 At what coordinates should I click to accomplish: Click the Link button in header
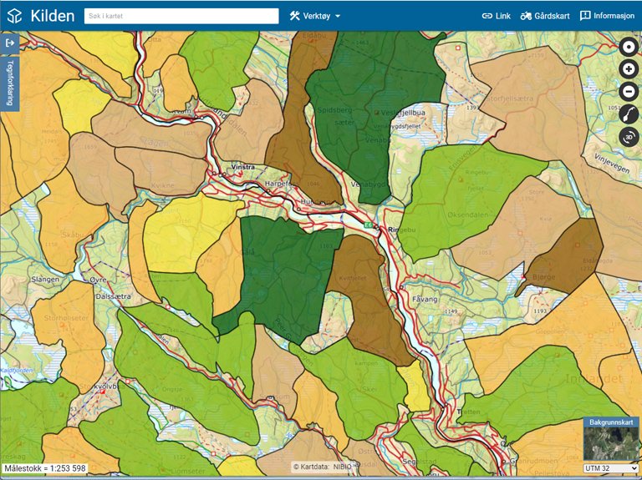[497, 16]
